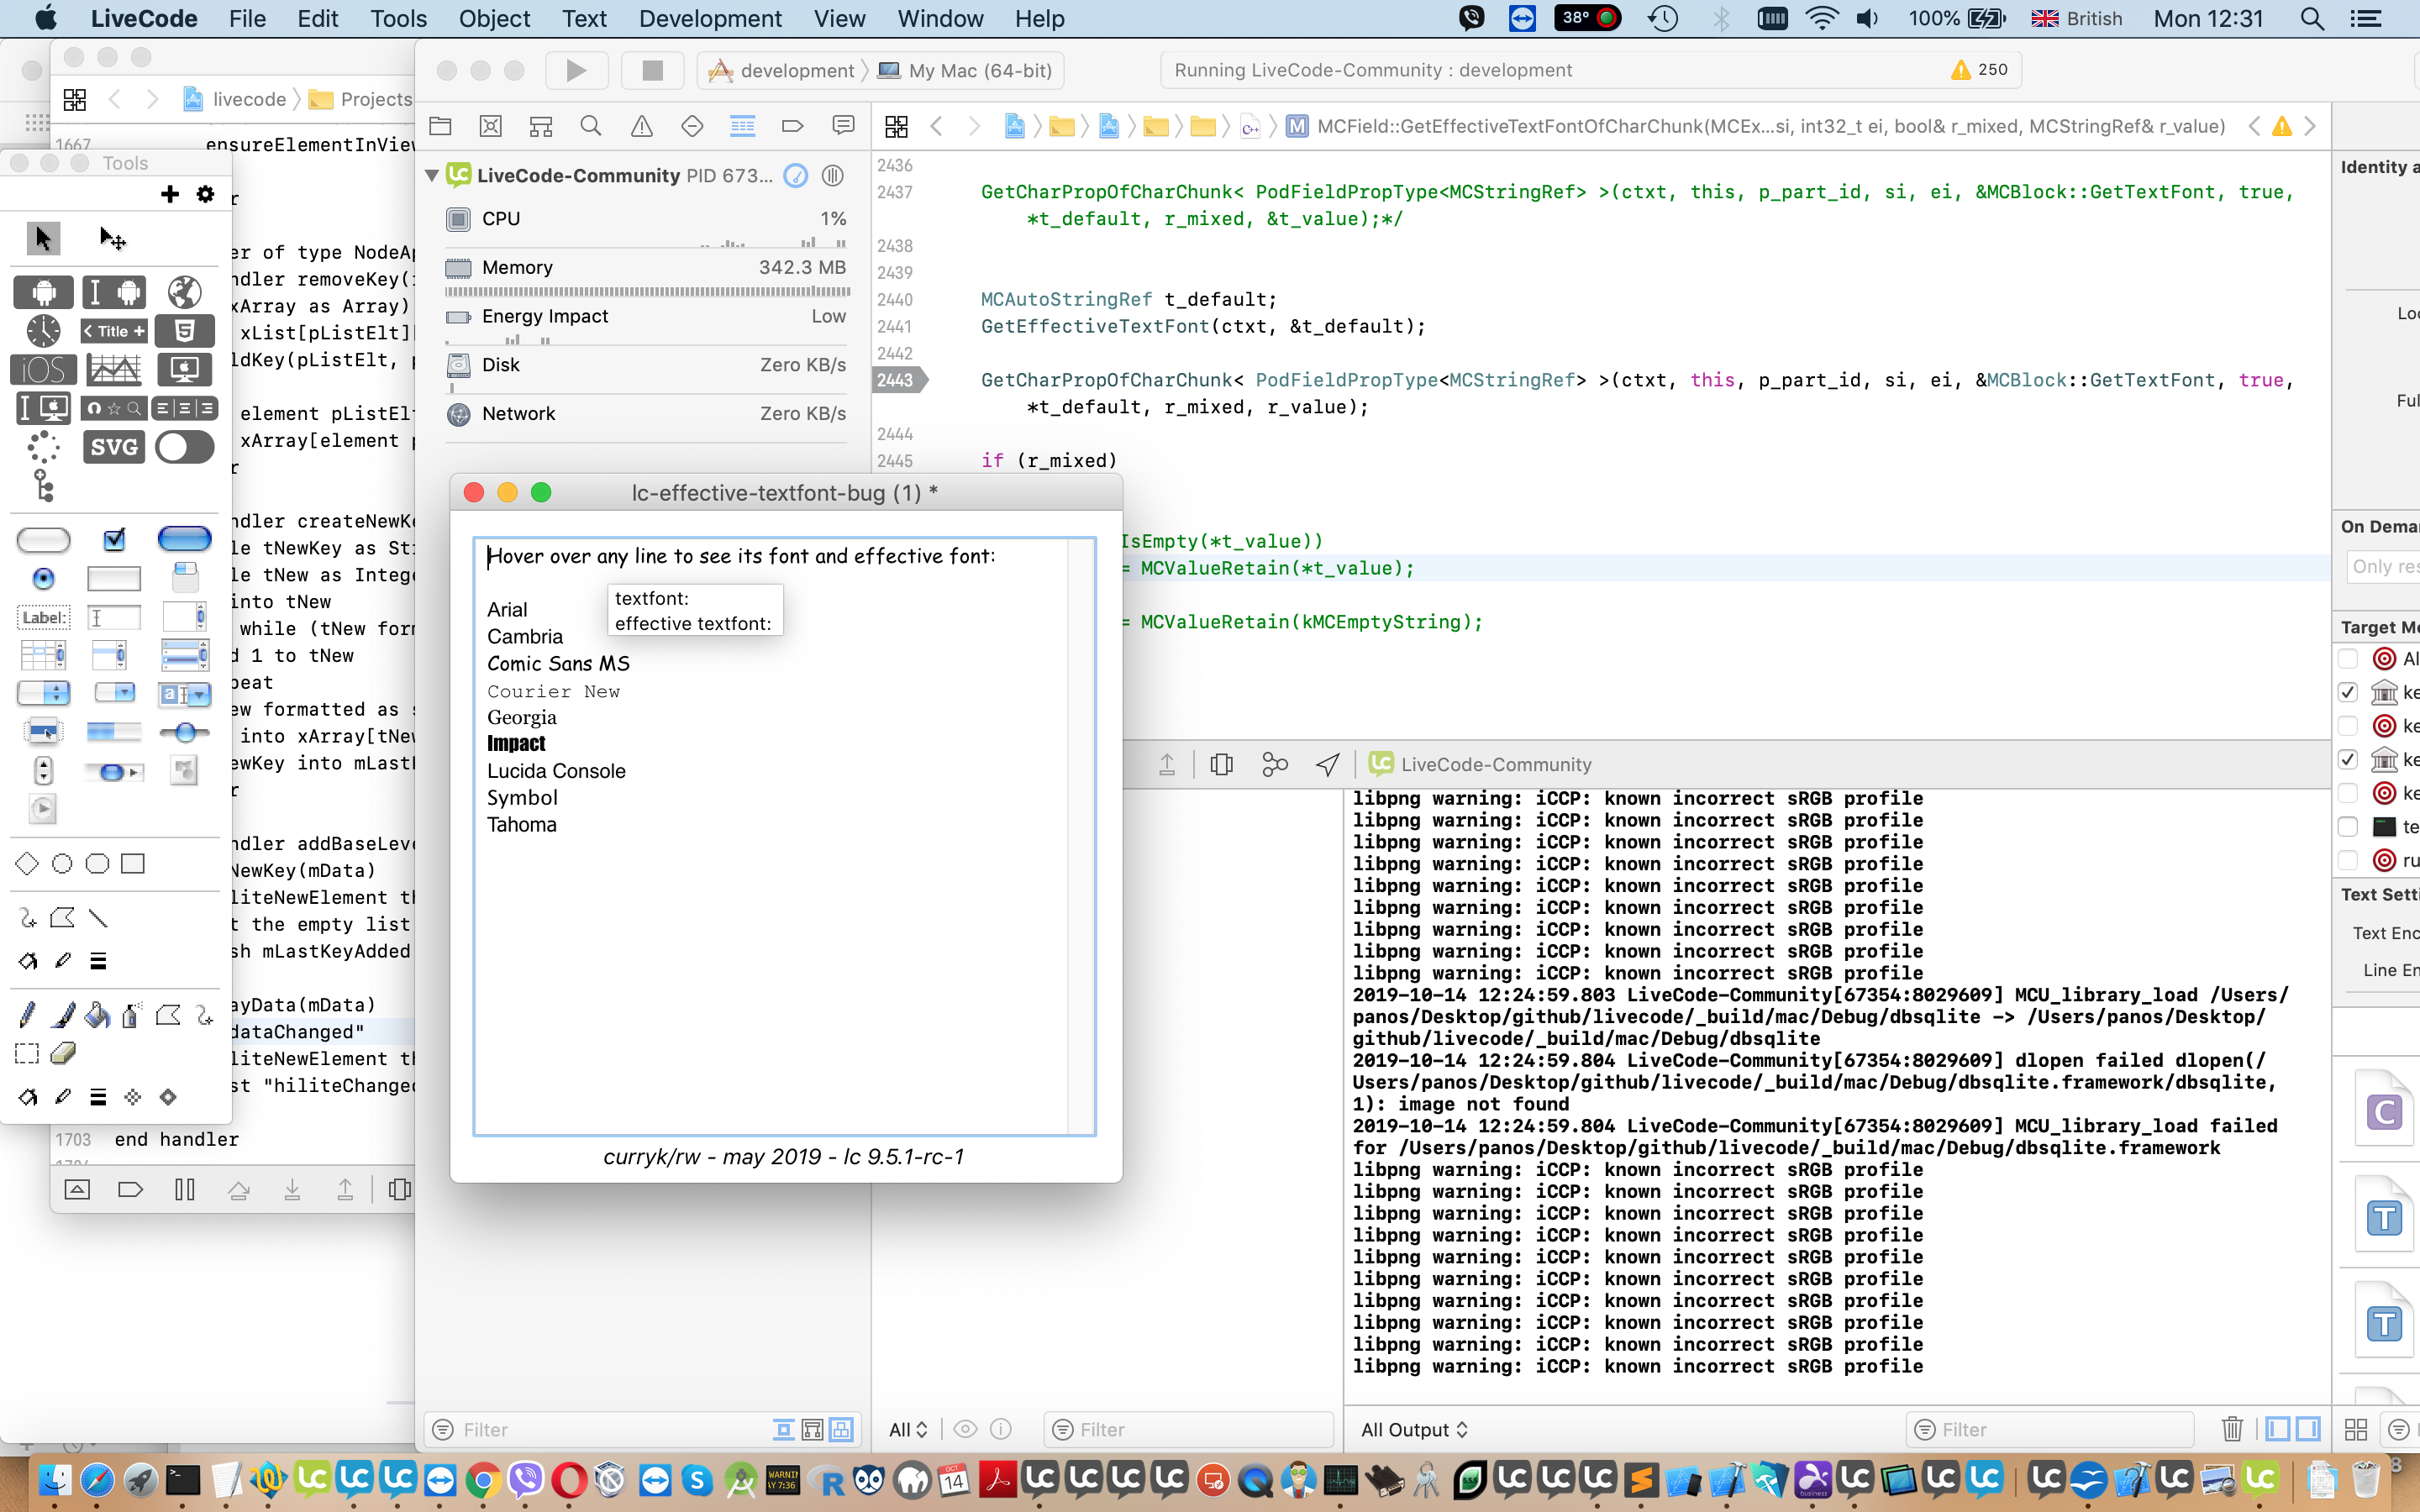Click debug memory graph icon

coord(1275,765)
